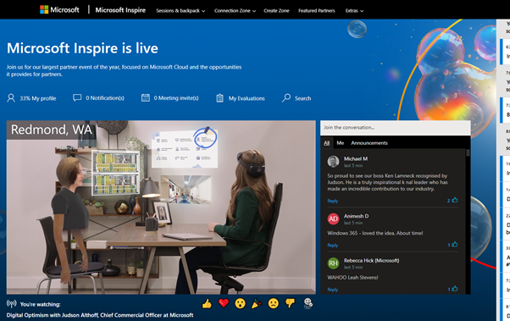Image resolution: width=510 pixels, height=321 pixels.
Task: Click the Join the conversation input field
Action: 395,128
